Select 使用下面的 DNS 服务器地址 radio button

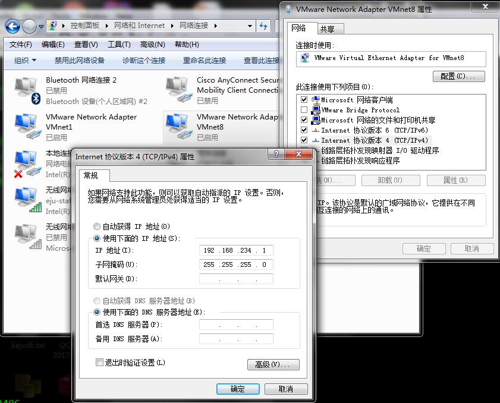(97, 312)
